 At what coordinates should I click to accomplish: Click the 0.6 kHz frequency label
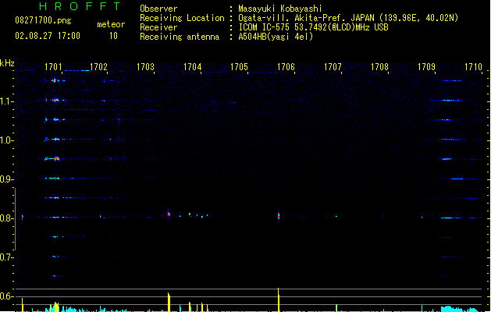[x=6, y=296]
